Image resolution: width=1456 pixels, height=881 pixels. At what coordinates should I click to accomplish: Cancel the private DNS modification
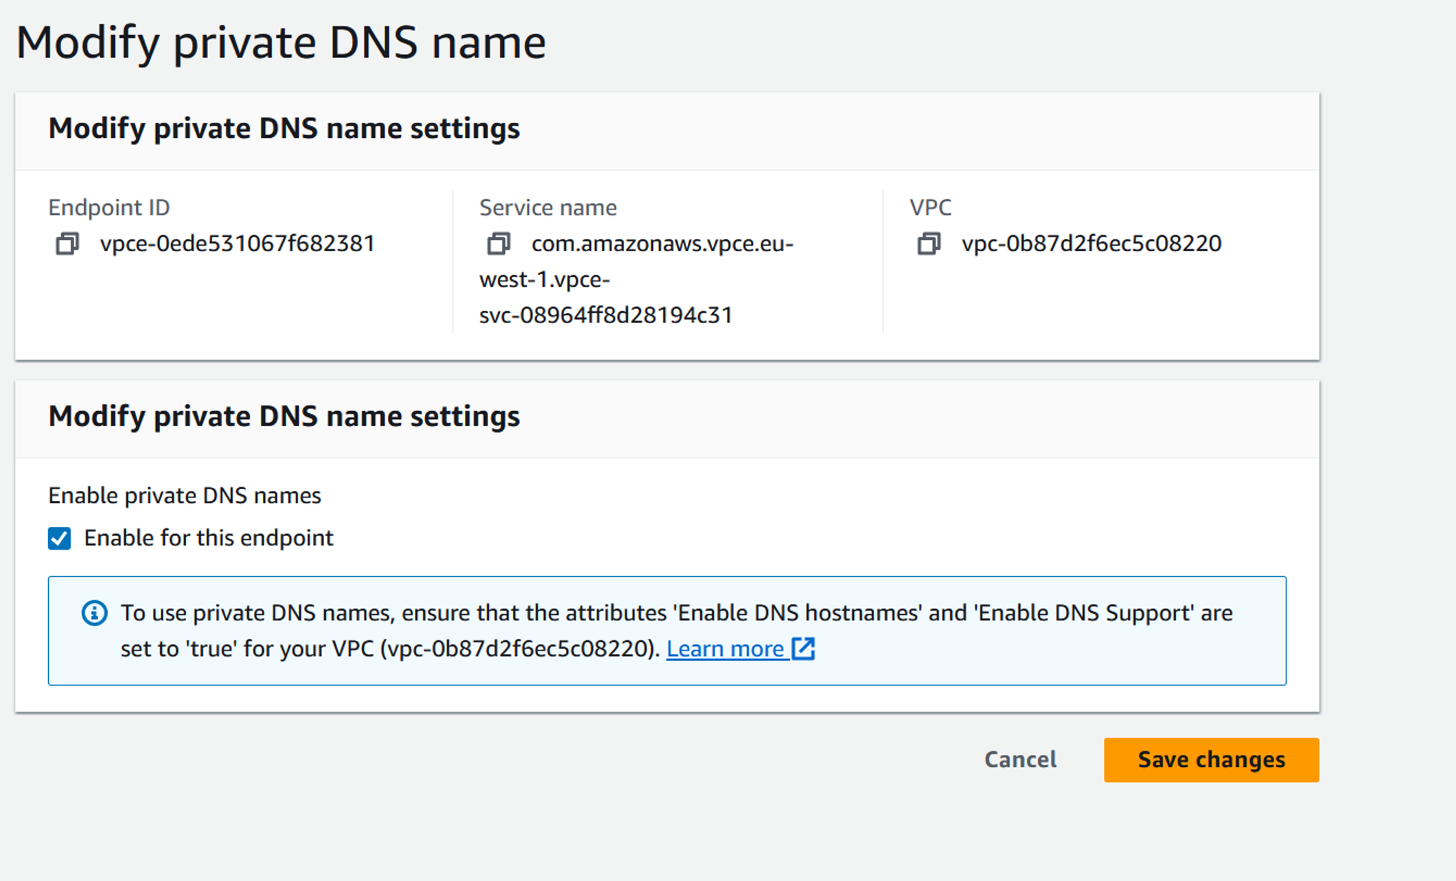click(x=1020, y=760)
